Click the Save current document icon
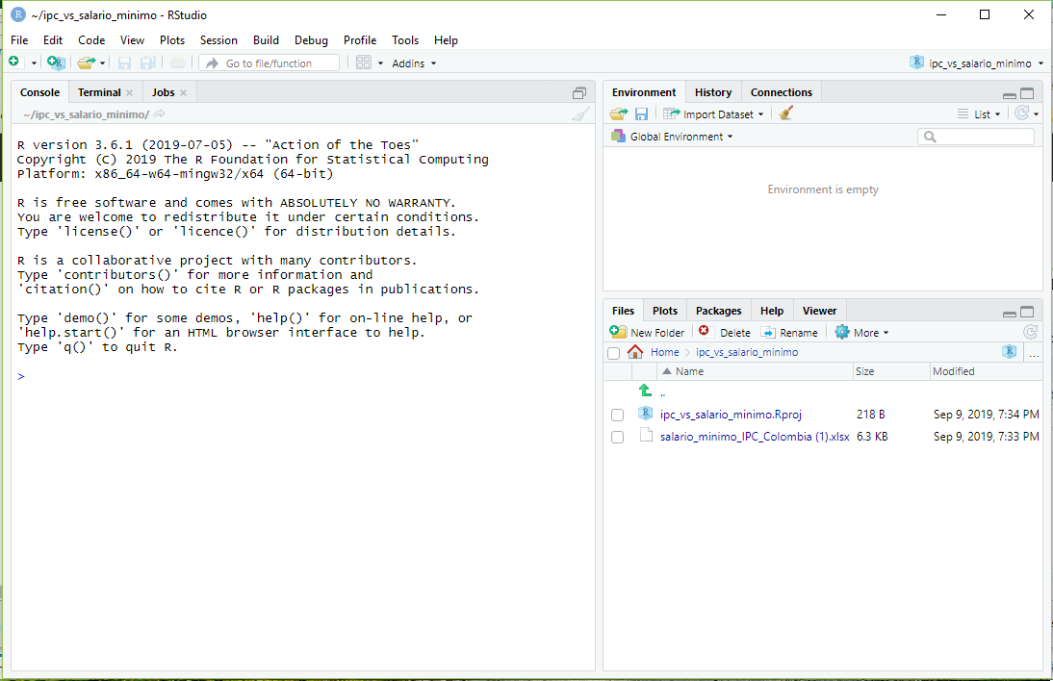The image size is (1053, 681). pyautogui.click(x=124, y=63)
